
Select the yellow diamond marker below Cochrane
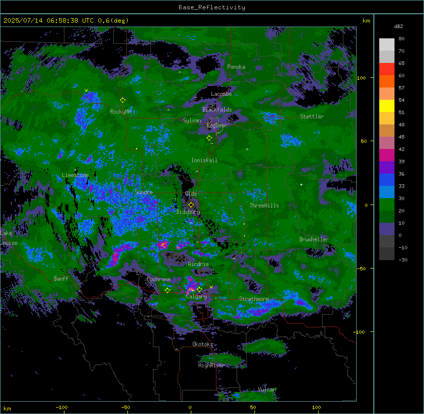(x=167, y=290)
